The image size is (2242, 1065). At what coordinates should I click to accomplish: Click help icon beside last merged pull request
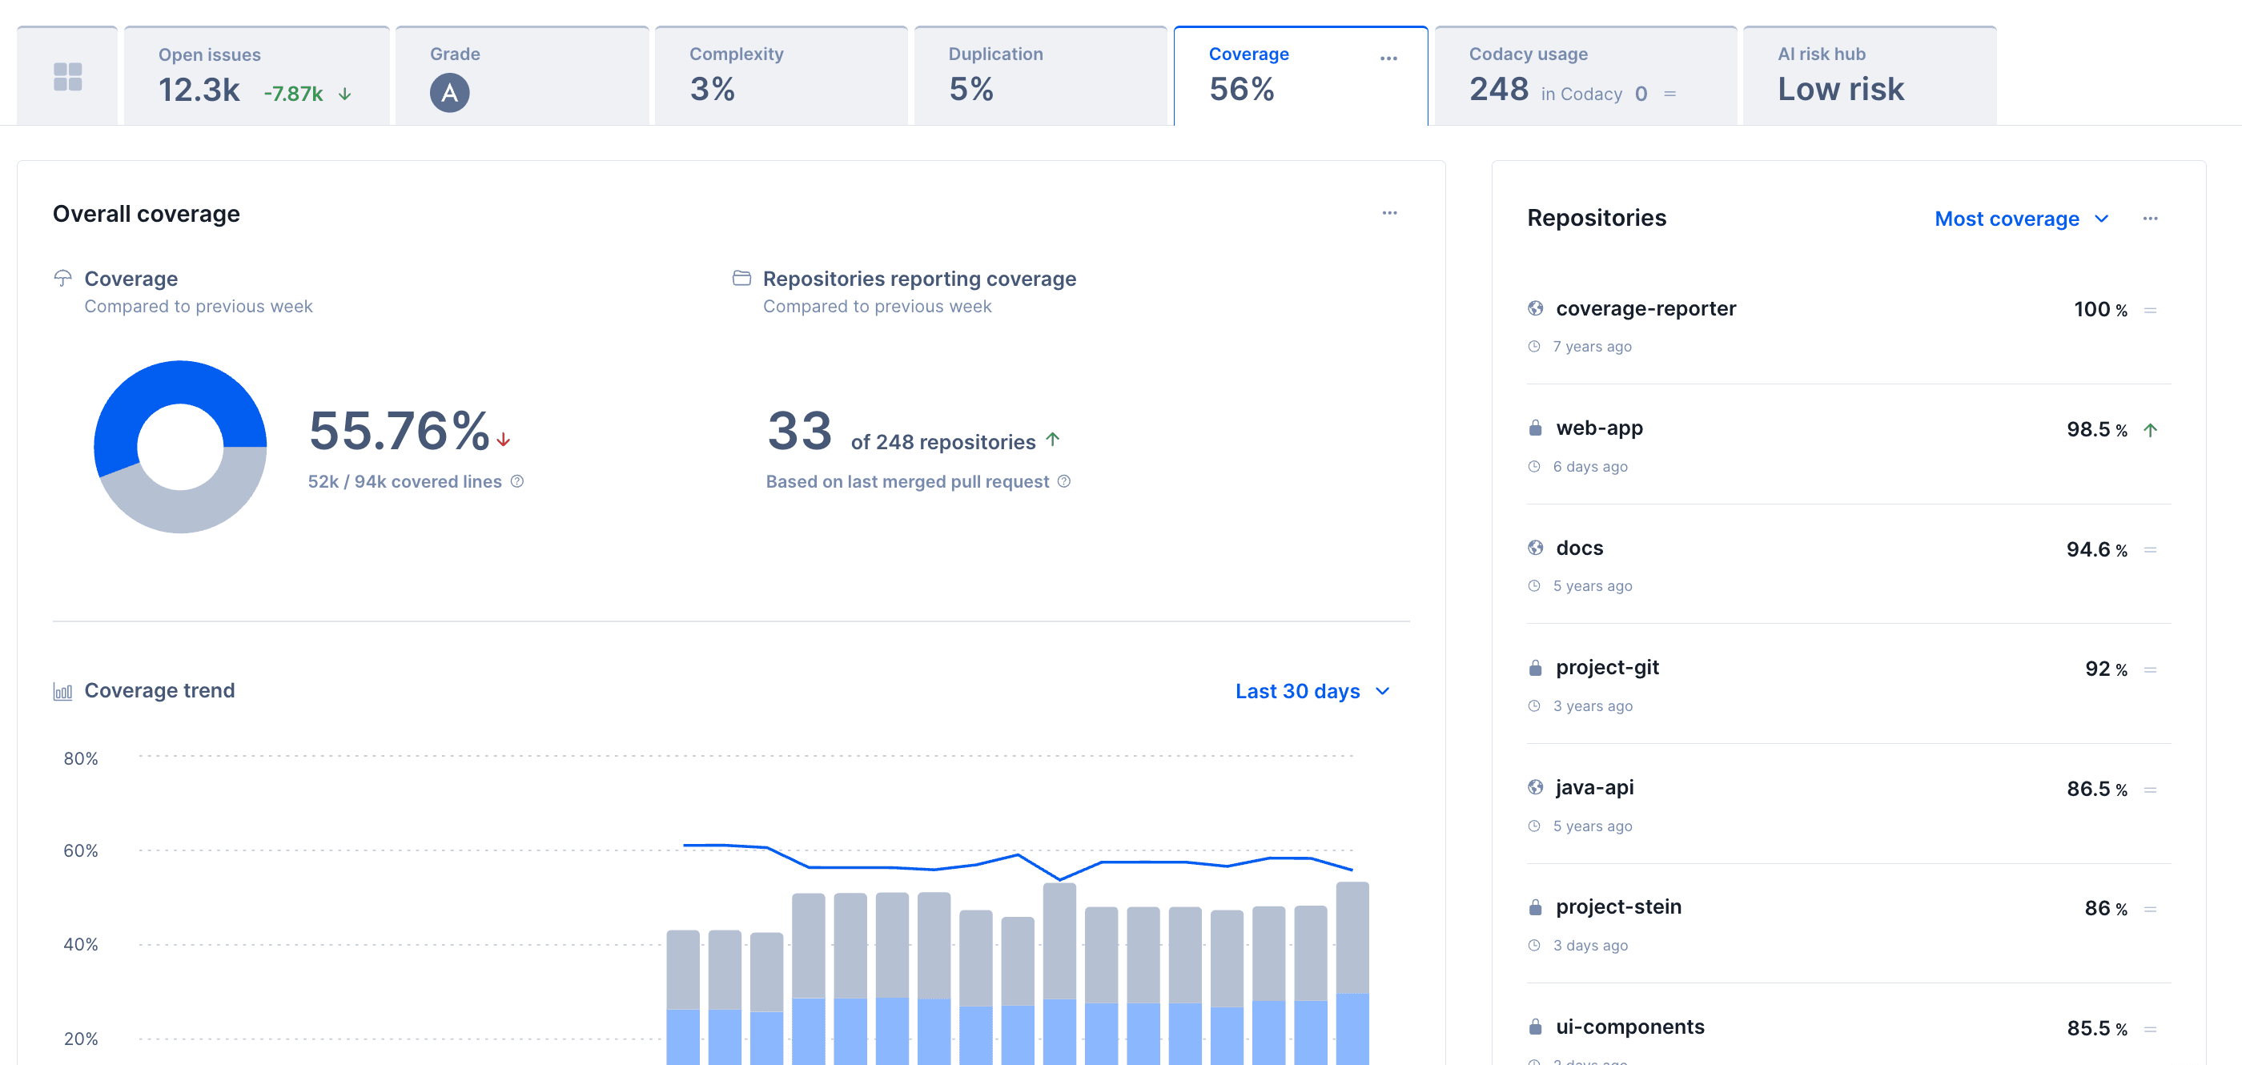[1063, 481]
